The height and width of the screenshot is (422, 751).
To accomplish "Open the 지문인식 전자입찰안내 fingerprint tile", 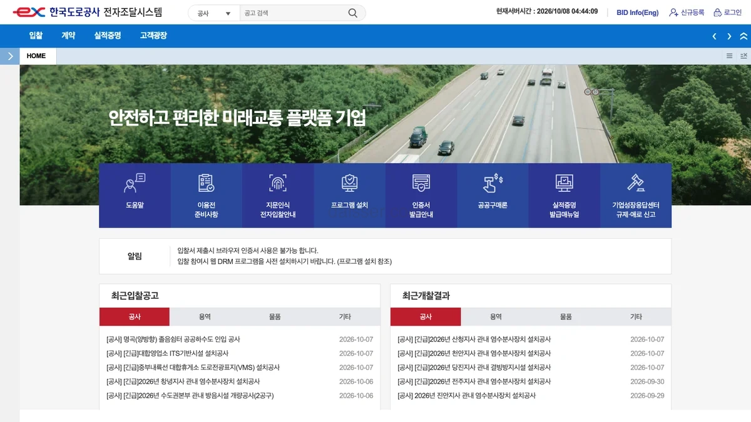I will pyautogui.click(x=278, y=195).
